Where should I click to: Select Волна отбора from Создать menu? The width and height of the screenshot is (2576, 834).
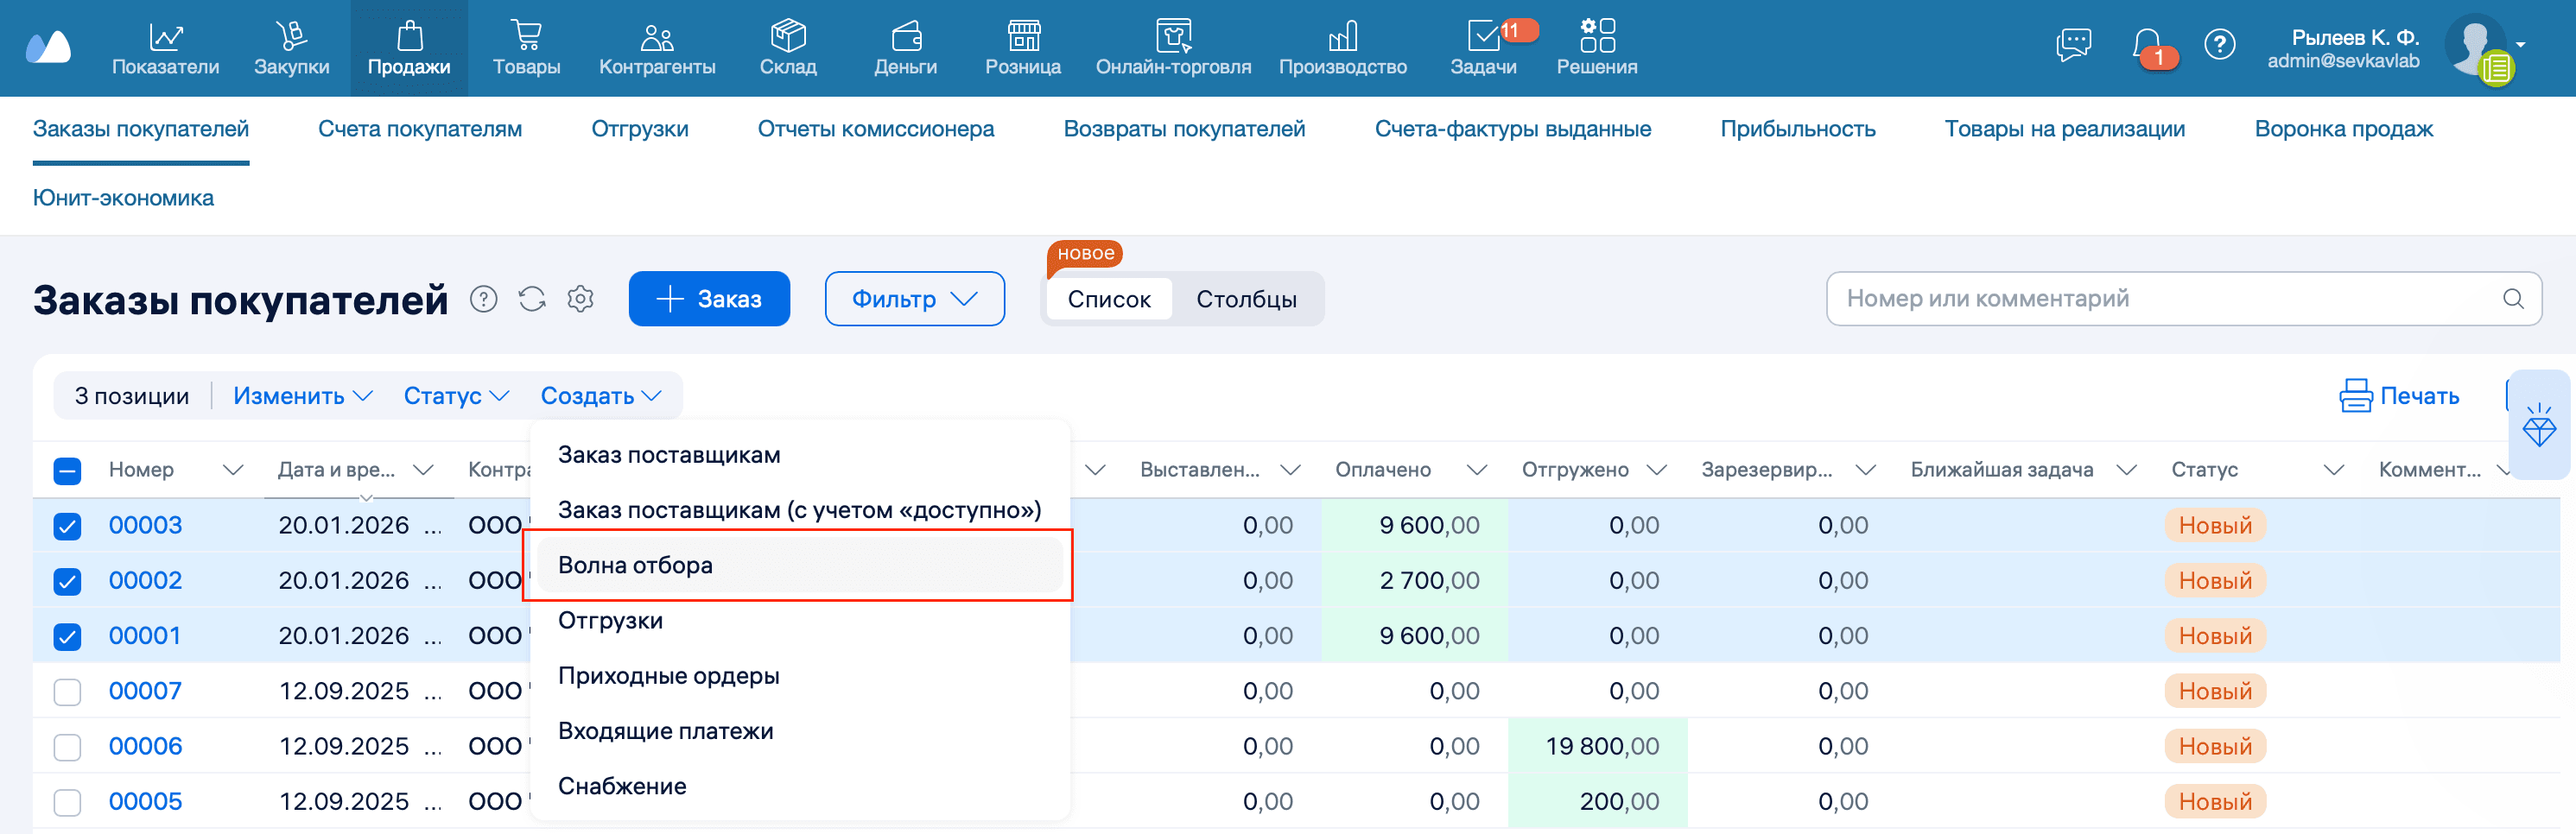636,564
